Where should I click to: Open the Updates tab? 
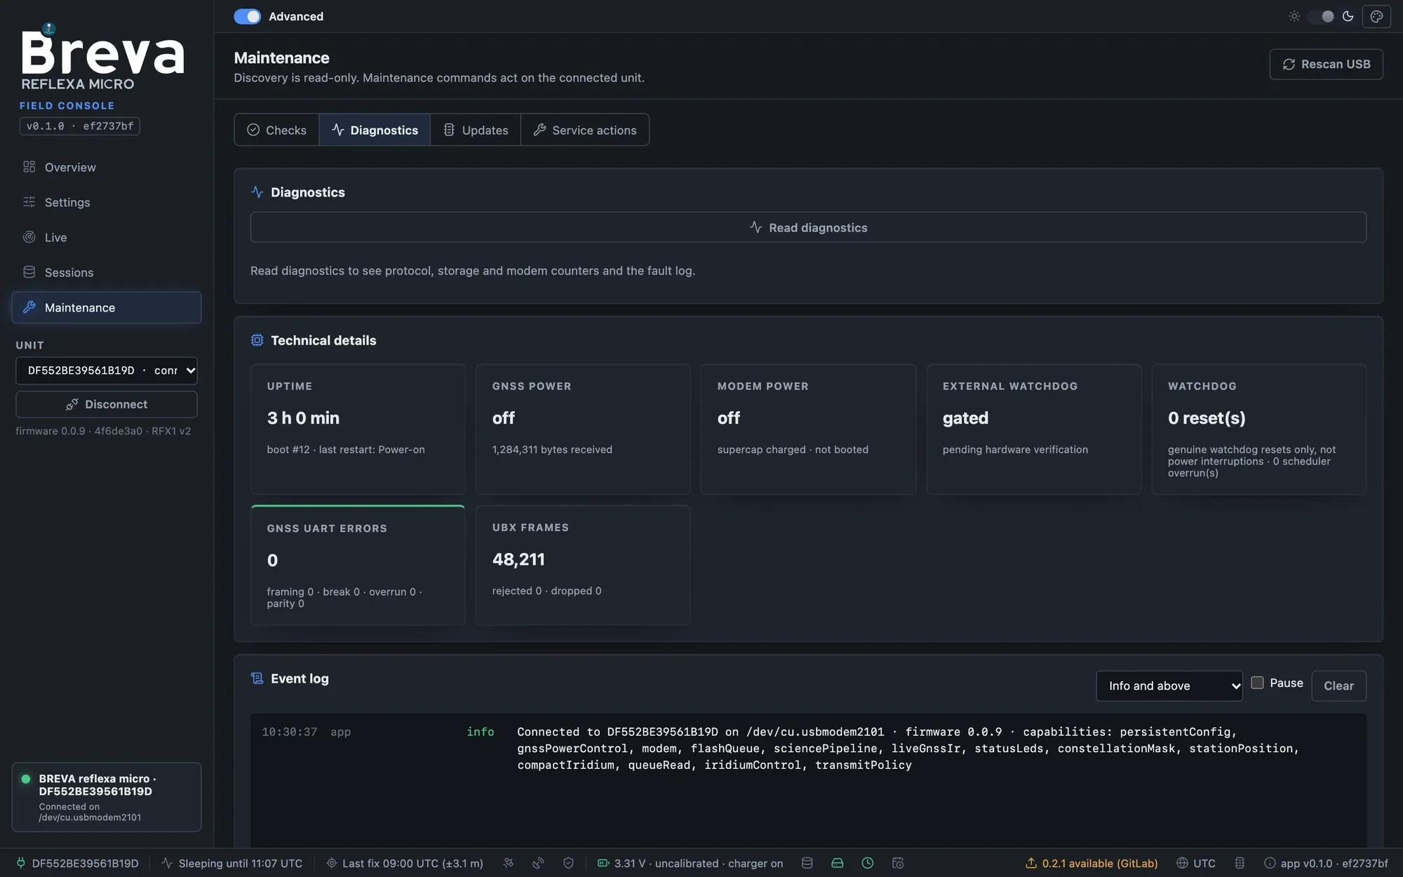[476, 130]
